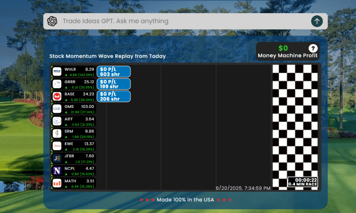Click the MATH ticker symbol text
Viewport: 356px width, 213px height.
tap(70, 181)
